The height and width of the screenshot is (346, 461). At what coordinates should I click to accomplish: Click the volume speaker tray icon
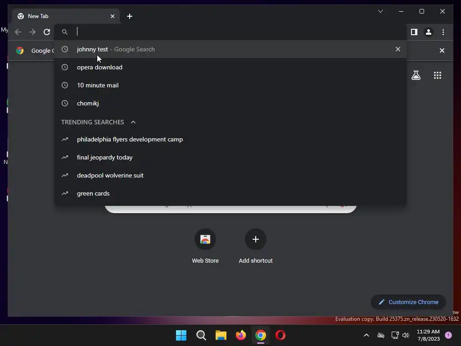(406, 335)
